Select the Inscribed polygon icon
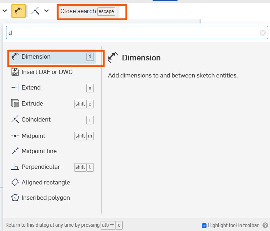The width and height of the screenshot is (270, 231). coord(15,198)
